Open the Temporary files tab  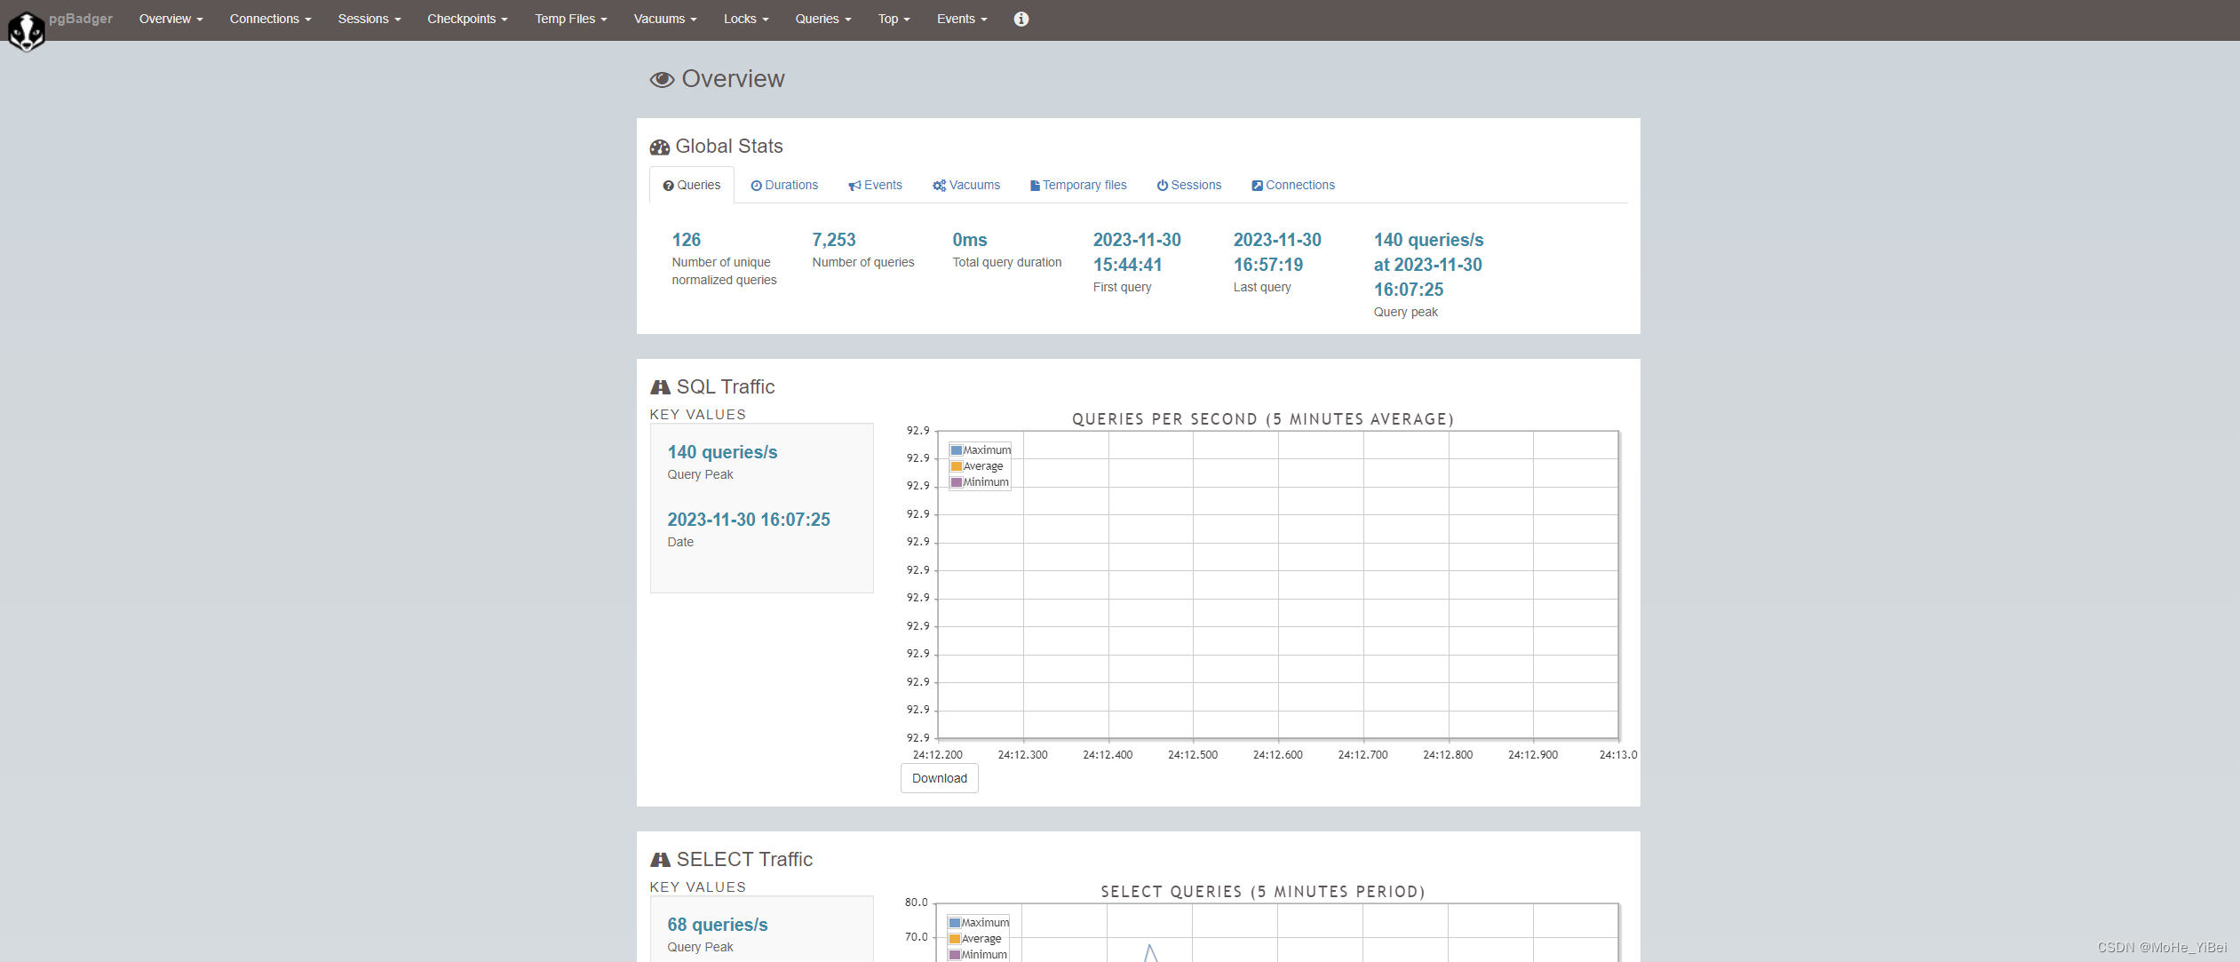[x=1078, y=185]
